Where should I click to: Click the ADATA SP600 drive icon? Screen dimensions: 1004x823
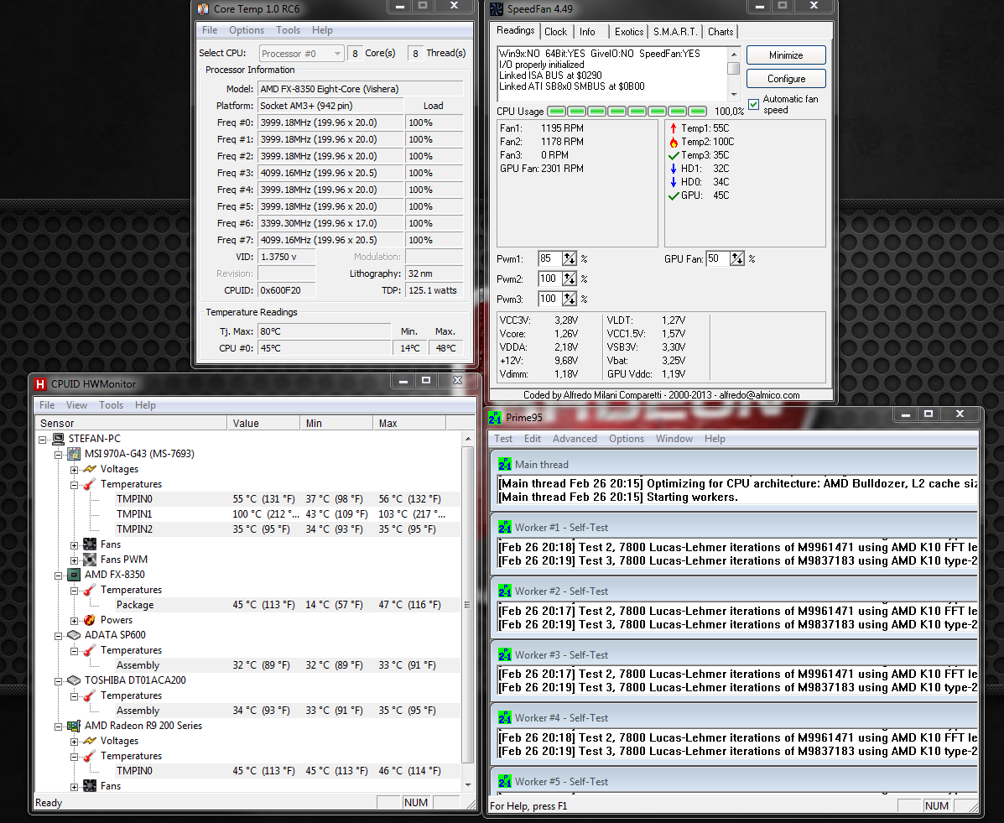(75, 635)
